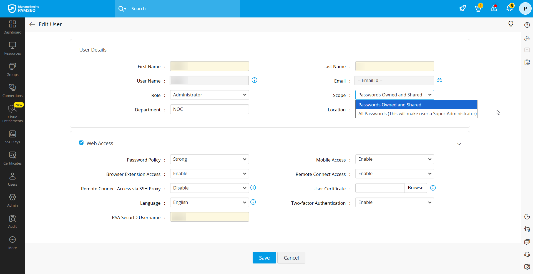Open the Role dropdown
The image size is (533, 274).
209,95
